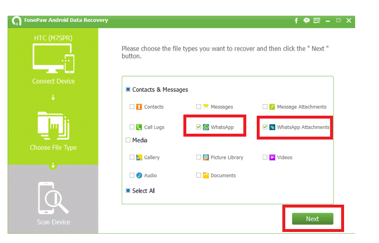
Task: Click the WhatsApp Attachments icon
Action: pyautogui.click(x=272, y=127)
